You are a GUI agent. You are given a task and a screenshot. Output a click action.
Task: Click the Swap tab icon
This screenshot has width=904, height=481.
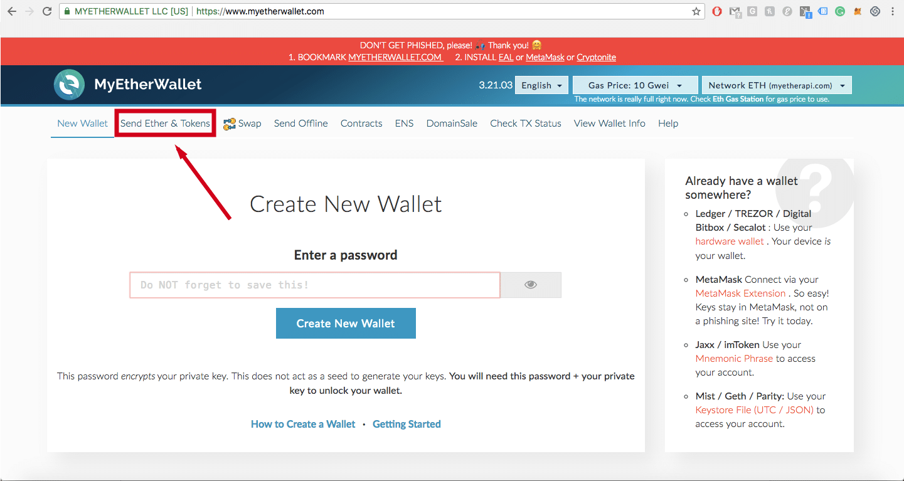click(230, 124)
